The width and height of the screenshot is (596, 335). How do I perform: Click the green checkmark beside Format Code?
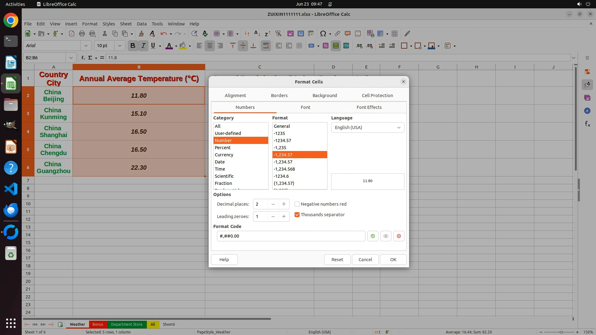pyautogui.click(x=372, y=236)
